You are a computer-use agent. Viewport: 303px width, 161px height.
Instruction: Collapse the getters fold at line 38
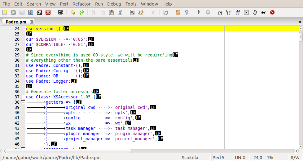(x=23, y=102)
